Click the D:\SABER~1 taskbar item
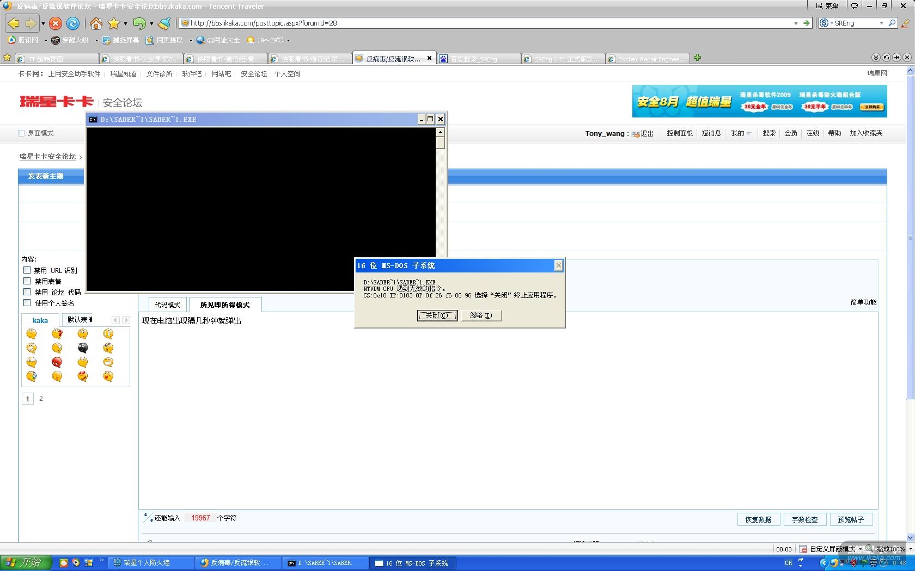 (325, 563)
